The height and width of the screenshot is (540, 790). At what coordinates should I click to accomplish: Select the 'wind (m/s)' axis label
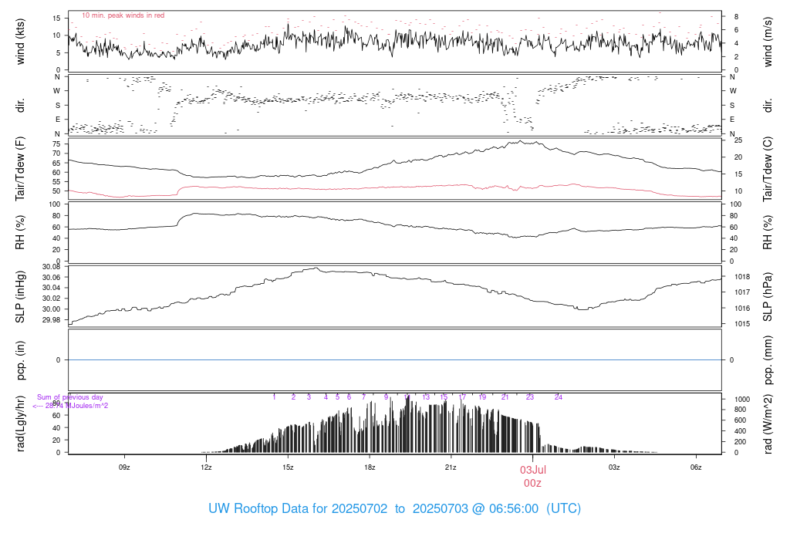(768, 42)
